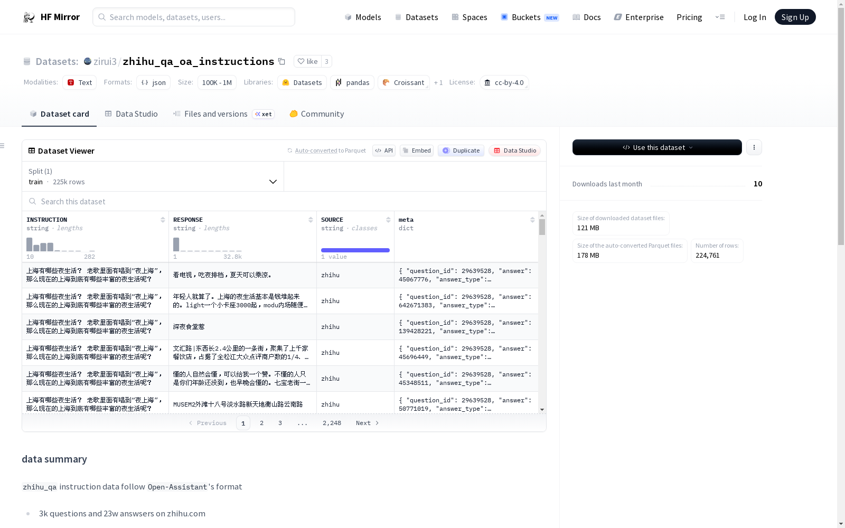Switch to the Dataset card tab
845x528 pixels.
click(59, 114)
